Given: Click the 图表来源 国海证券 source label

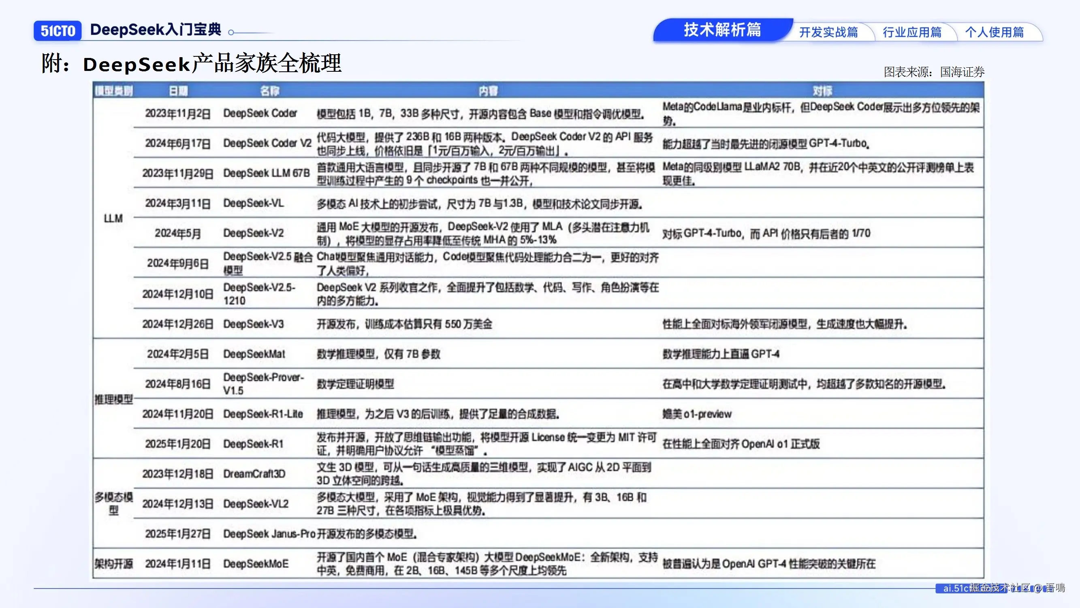Looking at the screenshot, I should pos(934,72).
